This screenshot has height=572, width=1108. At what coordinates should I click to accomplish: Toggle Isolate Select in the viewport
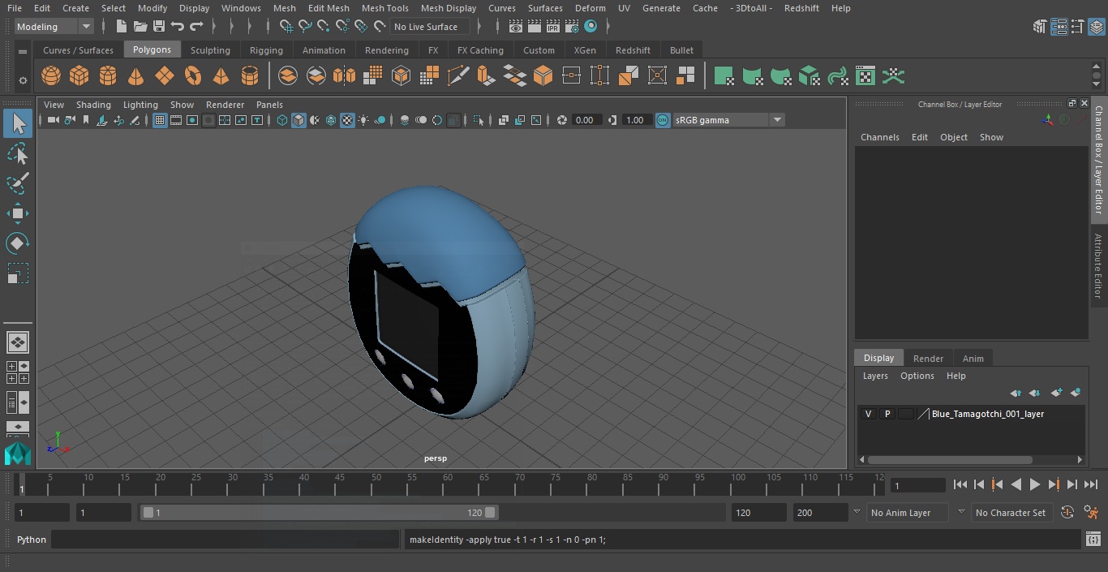(479, 120)
